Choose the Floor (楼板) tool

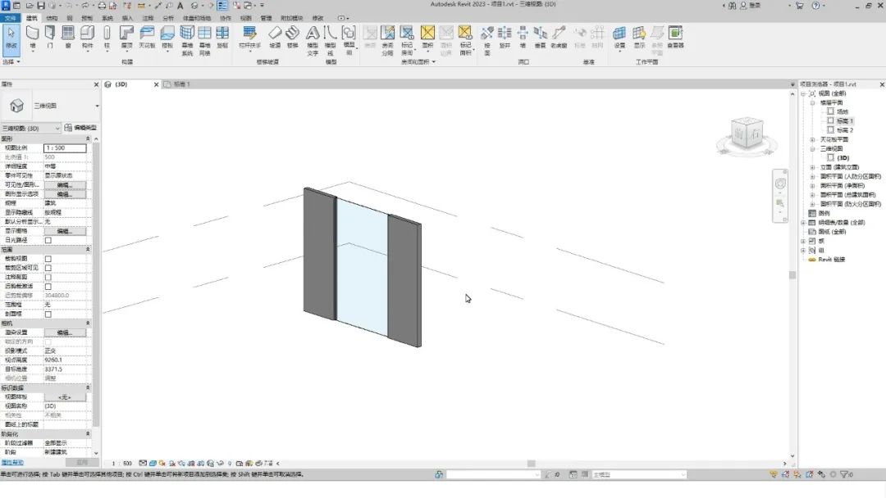(x=168, y=37)
